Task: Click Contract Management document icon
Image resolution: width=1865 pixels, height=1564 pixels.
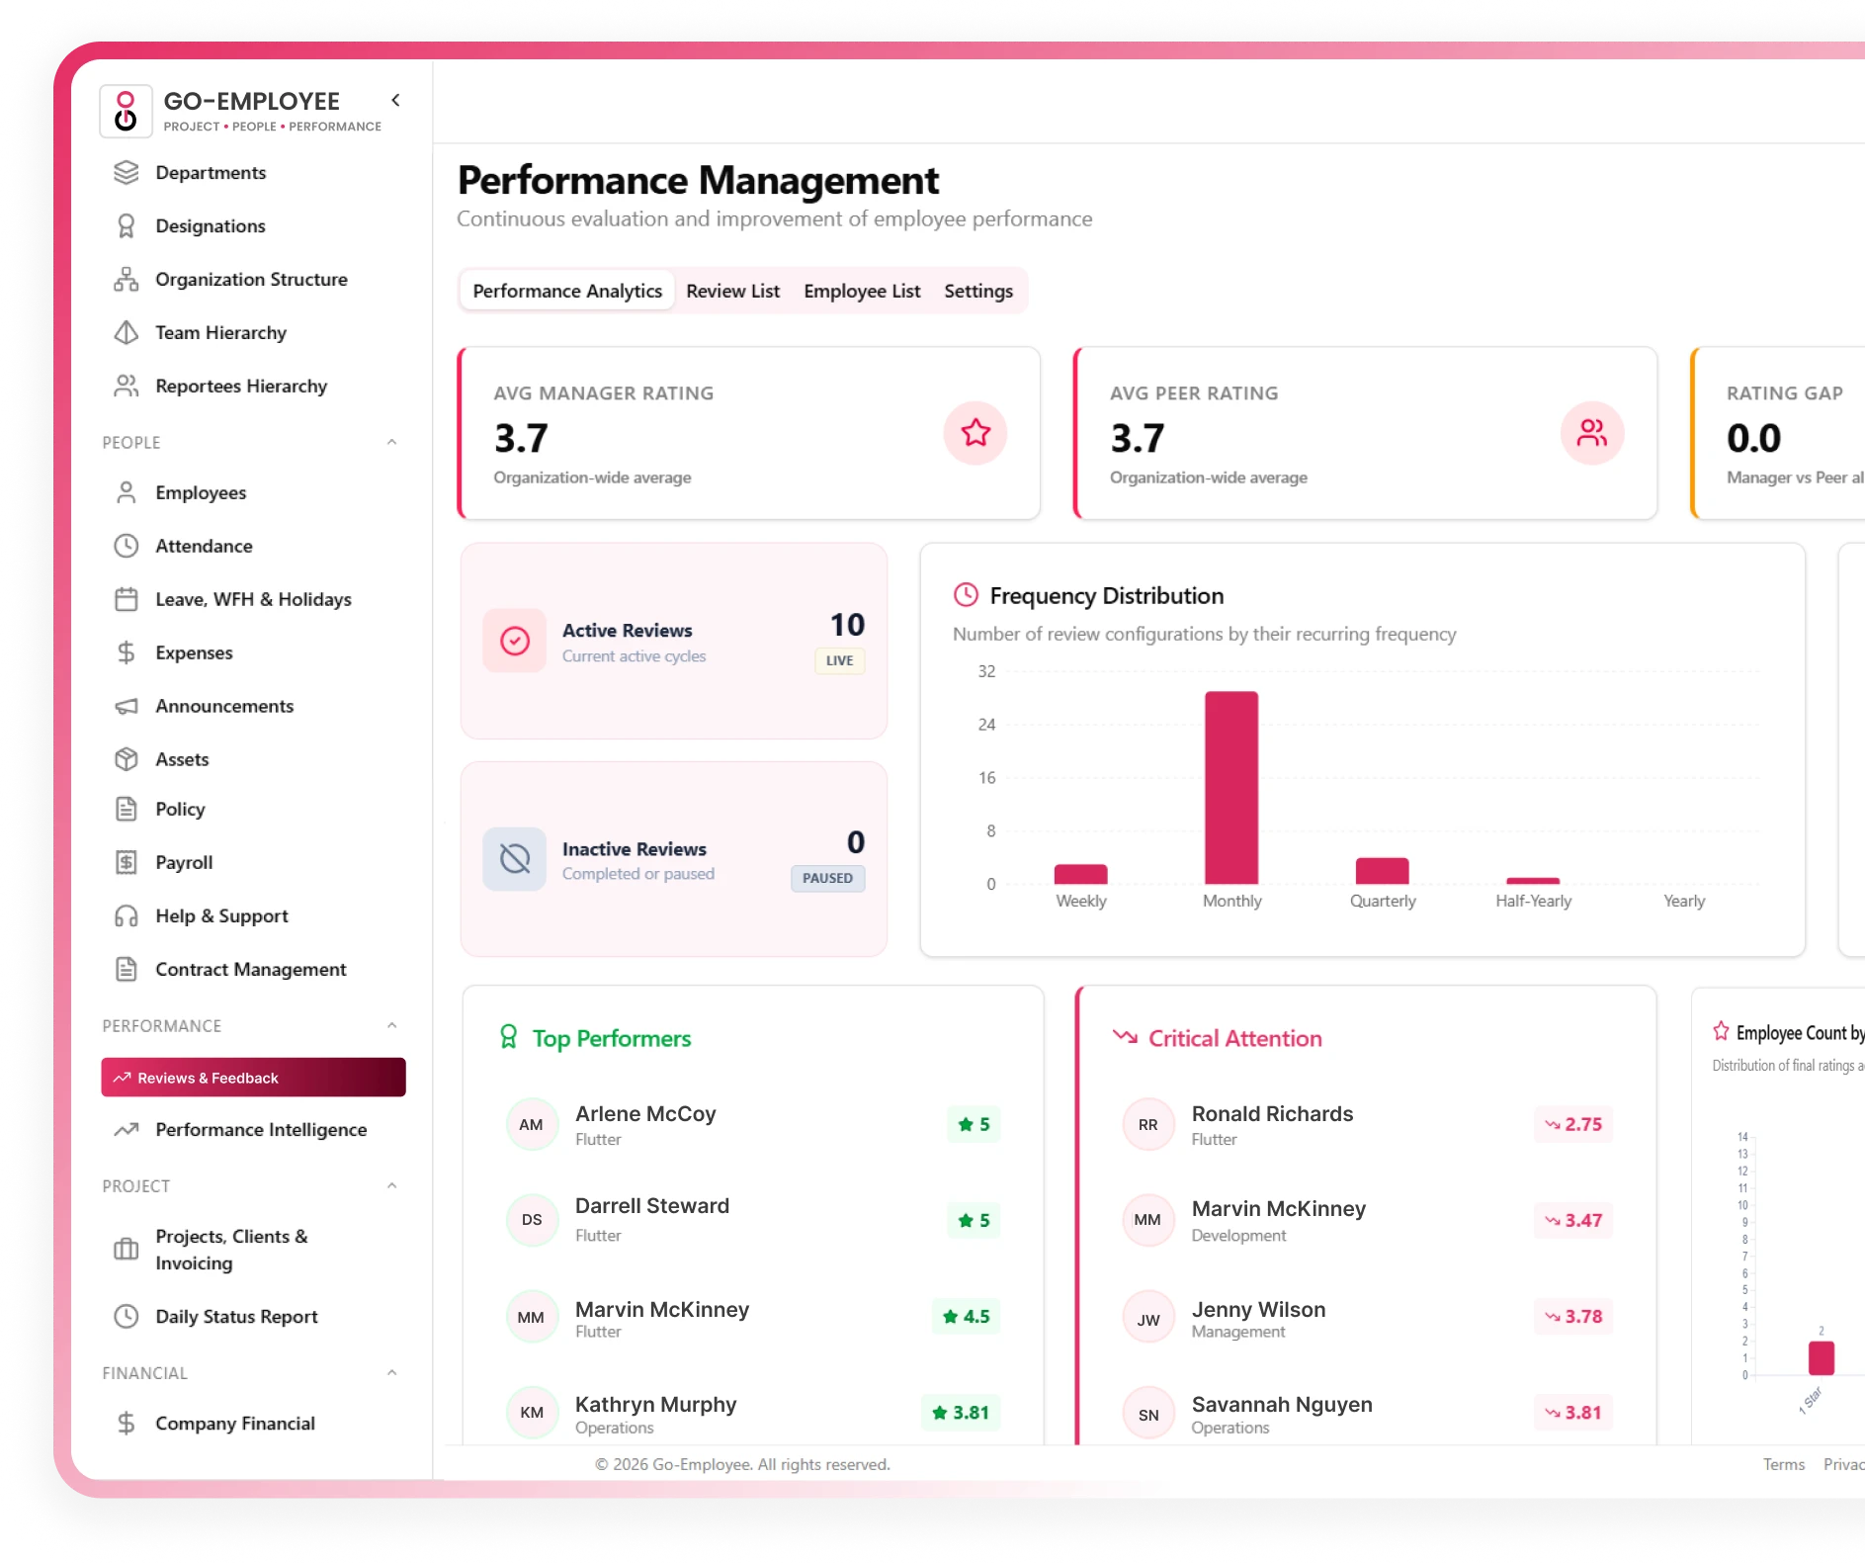Action: click(126, 970)
